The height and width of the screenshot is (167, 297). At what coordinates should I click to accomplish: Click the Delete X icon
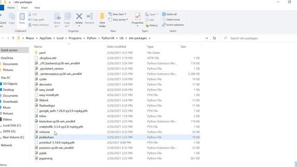coord(79,16)
